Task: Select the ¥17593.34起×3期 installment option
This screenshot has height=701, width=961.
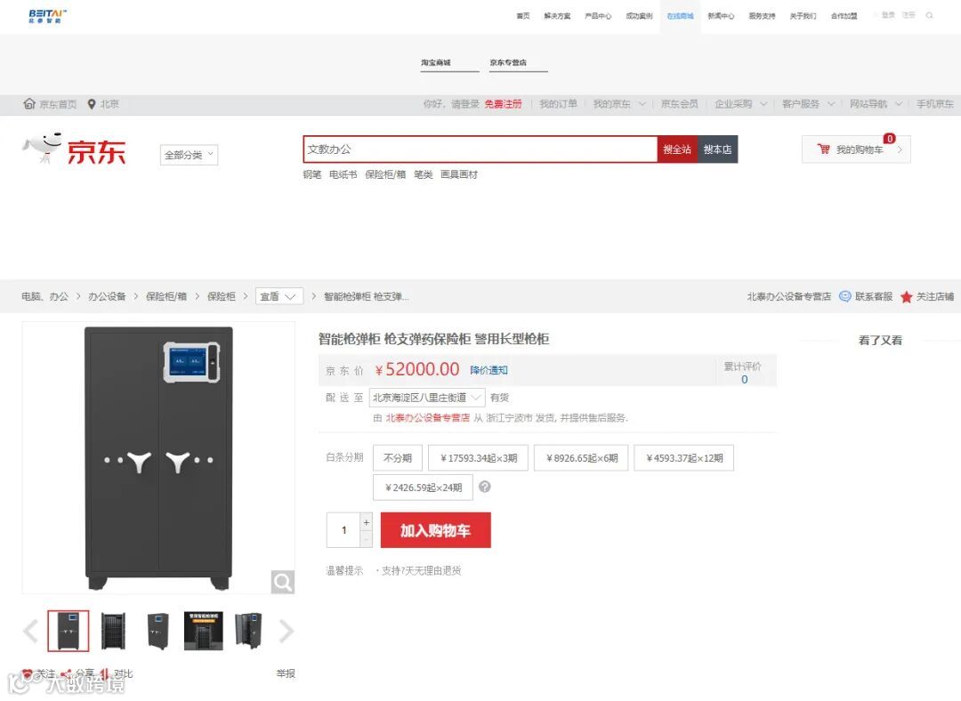Action: (x=478, y=458)
